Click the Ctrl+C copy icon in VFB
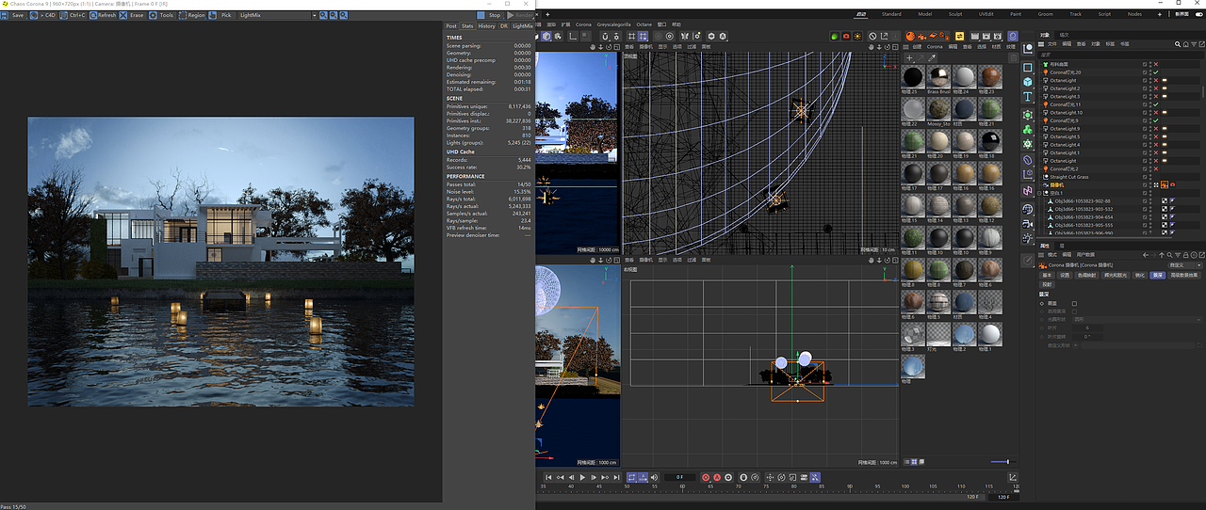 [63, 15]
